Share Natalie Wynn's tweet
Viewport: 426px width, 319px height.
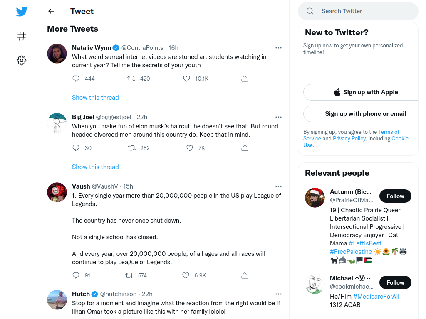(245, 79)
